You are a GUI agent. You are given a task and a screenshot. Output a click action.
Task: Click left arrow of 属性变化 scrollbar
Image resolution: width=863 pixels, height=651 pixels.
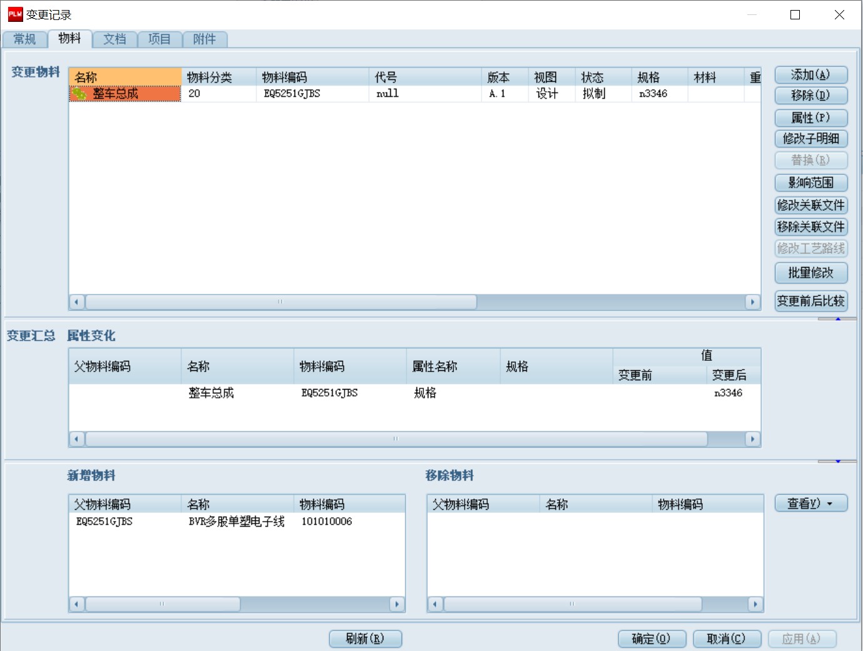tap(76, 439)
